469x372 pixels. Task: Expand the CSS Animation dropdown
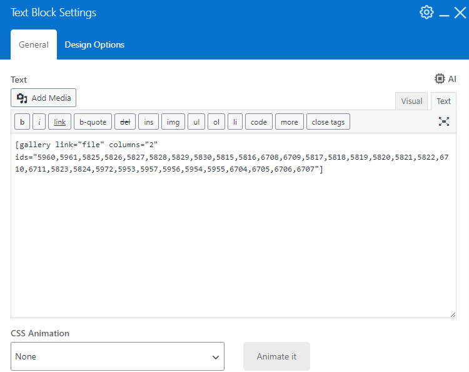click(x=118, y=356)
